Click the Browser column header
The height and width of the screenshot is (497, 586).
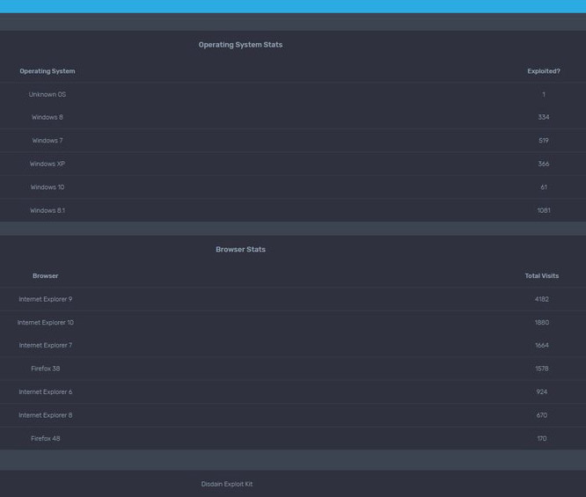tap(45, 276)
